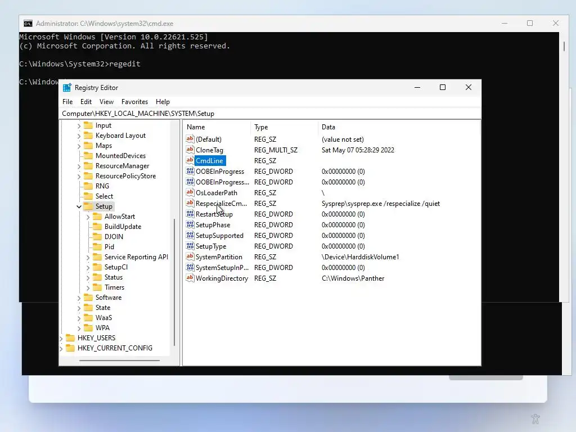Click the RNG folder icon
This screenshot has height=432, width=576.
88,186
